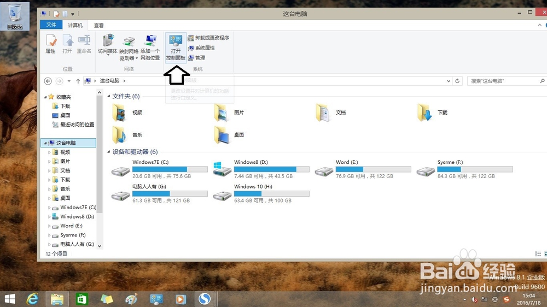Image resolution: width=547 pixels, height=307 pixels.
Task: Open Recycle Bin on desktop
Action: tap(15, 16)
